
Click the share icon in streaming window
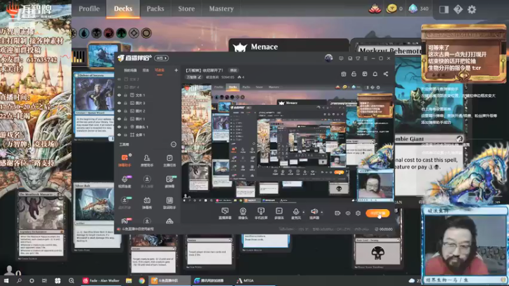pos(386,74)
